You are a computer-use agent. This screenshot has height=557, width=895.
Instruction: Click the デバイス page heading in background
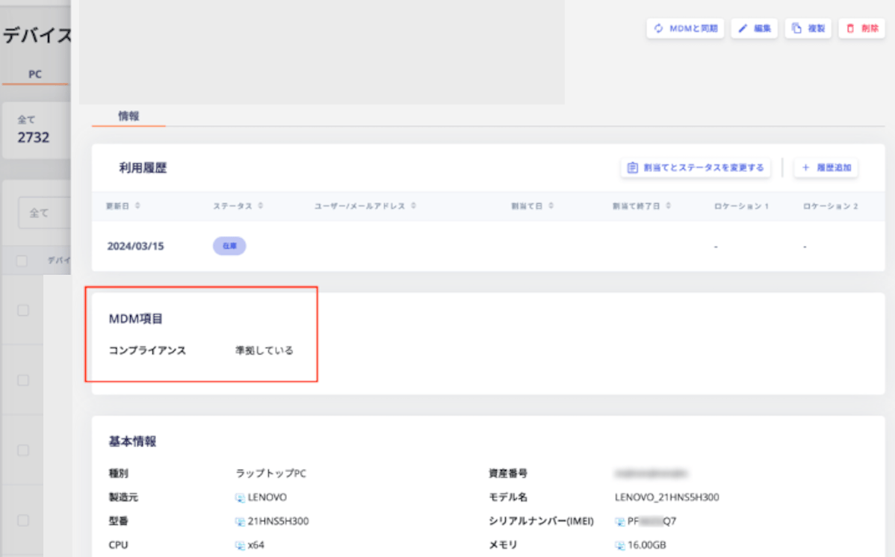click(37, 35)
